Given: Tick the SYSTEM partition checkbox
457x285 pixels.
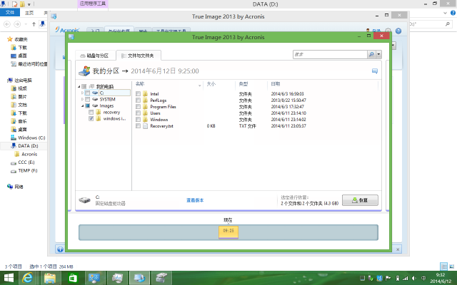Looking at the screenshot, I should [x=87, y=100].
